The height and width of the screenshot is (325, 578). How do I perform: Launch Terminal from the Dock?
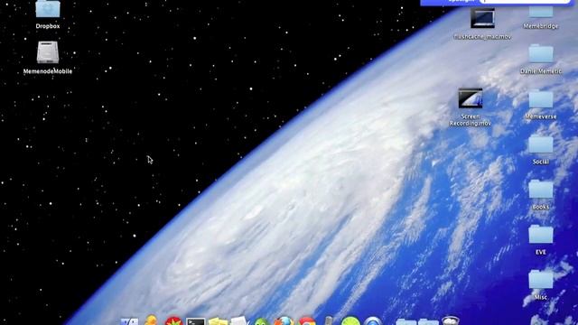195,321
